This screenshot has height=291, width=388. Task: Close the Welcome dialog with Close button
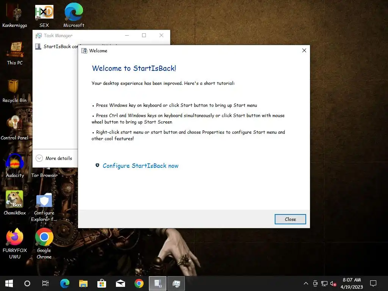point(290,219)
